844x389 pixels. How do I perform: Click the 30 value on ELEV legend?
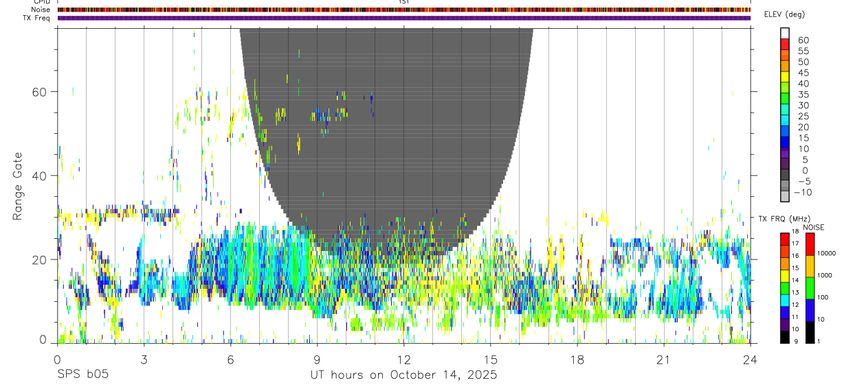803,105
